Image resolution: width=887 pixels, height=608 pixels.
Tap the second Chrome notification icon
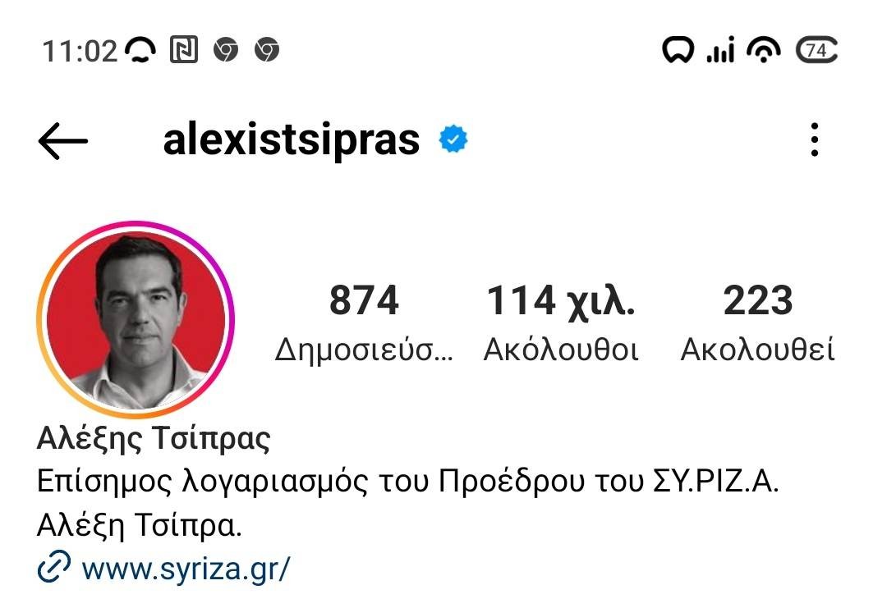point(267,49)
